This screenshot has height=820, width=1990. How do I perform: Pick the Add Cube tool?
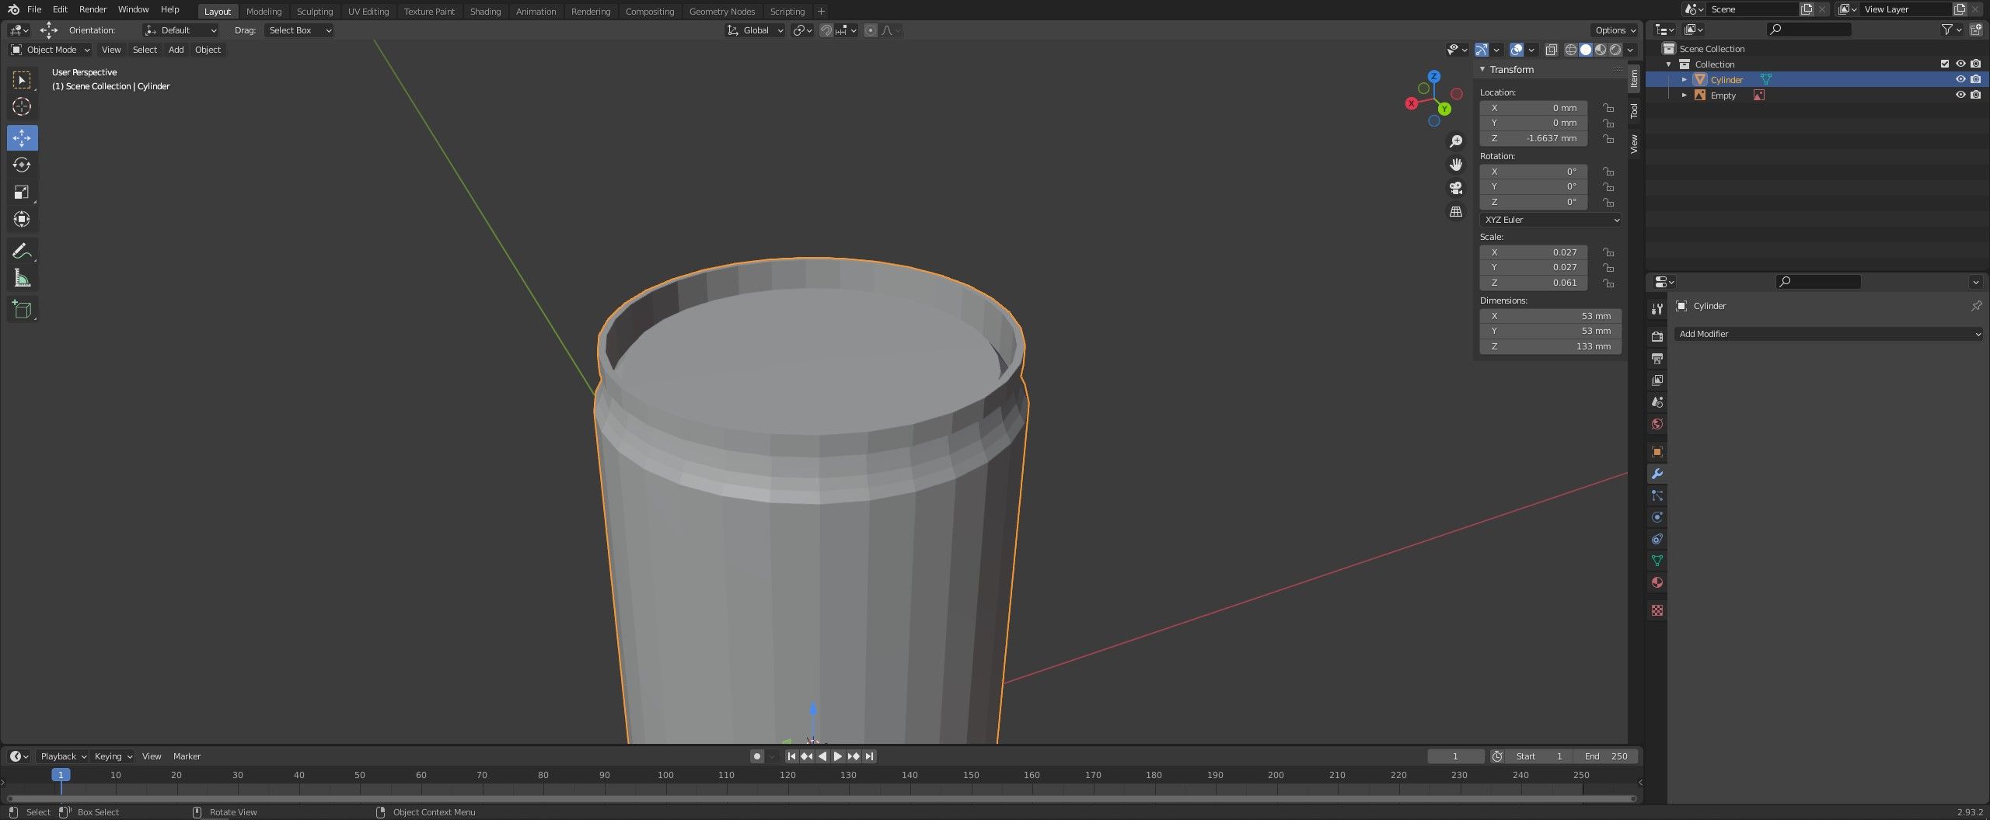coord(22,309)
